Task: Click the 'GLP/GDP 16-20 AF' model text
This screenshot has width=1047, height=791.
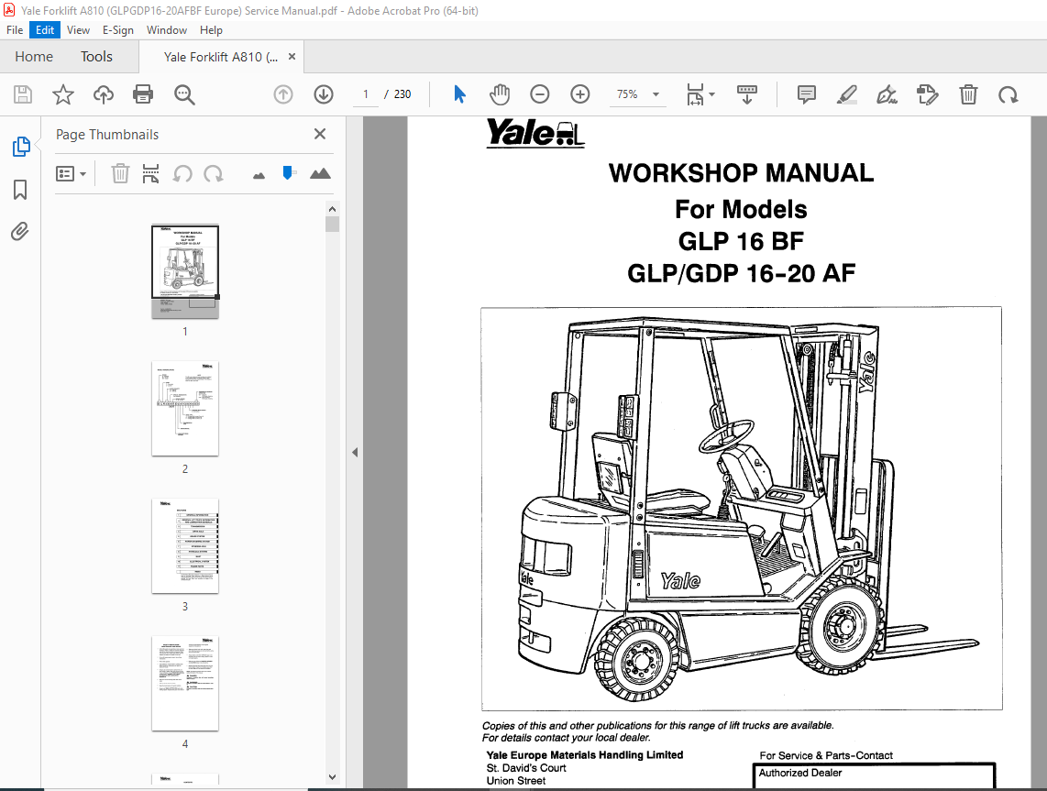Action: pyautogui.click(x=741, y=274)
